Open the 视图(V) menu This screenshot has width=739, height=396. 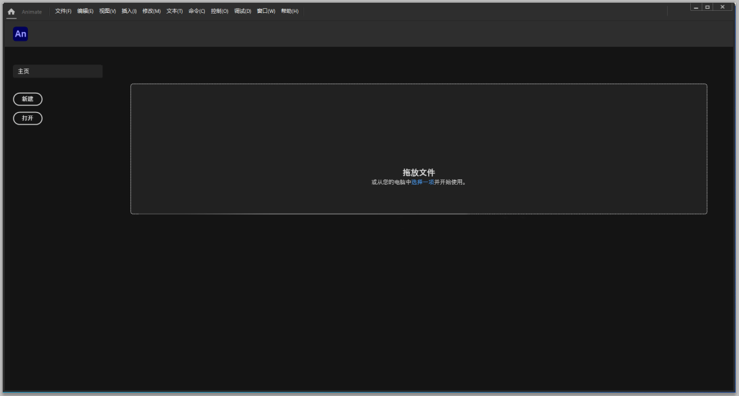click(x=108, y=12)
